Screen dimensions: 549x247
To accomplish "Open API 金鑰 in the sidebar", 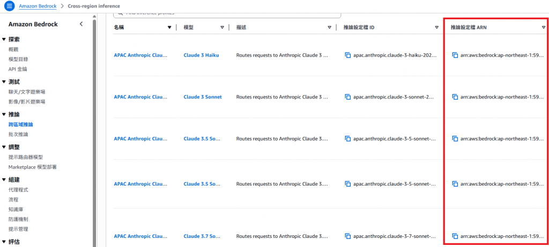I will [18, 69].
